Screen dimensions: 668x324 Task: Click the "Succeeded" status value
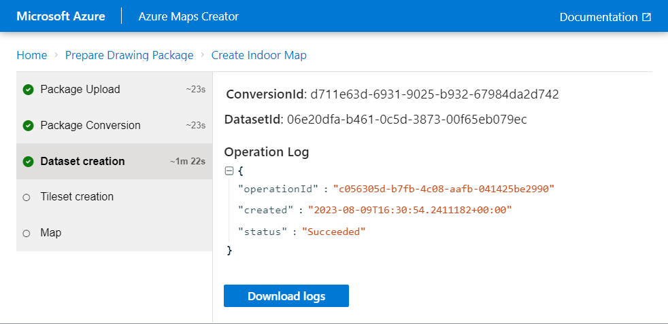[x=334, y=232]
